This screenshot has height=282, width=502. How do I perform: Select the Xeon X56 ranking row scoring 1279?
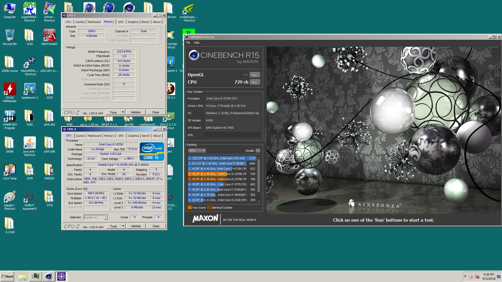[222, 158]
